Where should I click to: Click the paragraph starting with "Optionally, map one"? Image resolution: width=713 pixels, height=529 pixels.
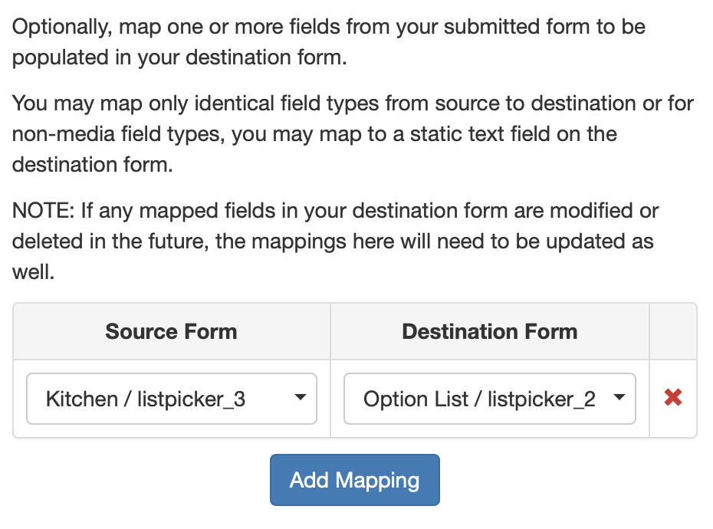coord(330,43)
